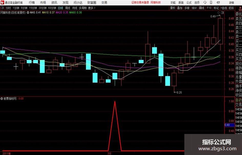Click the 2011年 date label on time axis
This screenshot has height=155, width=242.
point(6,153)
